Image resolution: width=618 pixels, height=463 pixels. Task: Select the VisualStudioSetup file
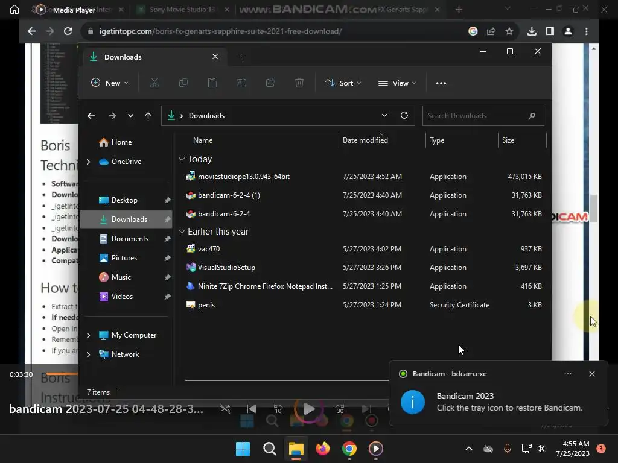(363, 267)
